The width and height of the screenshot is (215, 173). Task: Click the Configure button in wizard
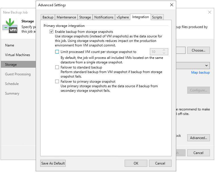pyautogui.click(x=198, y=90)
